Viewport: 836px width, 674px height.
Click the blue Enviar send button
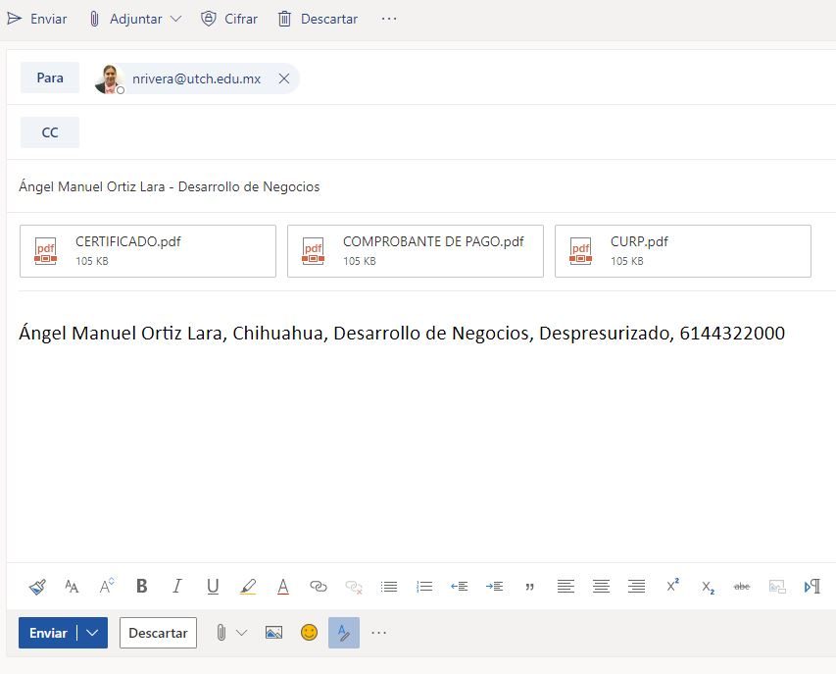click(x=48, y=633)
